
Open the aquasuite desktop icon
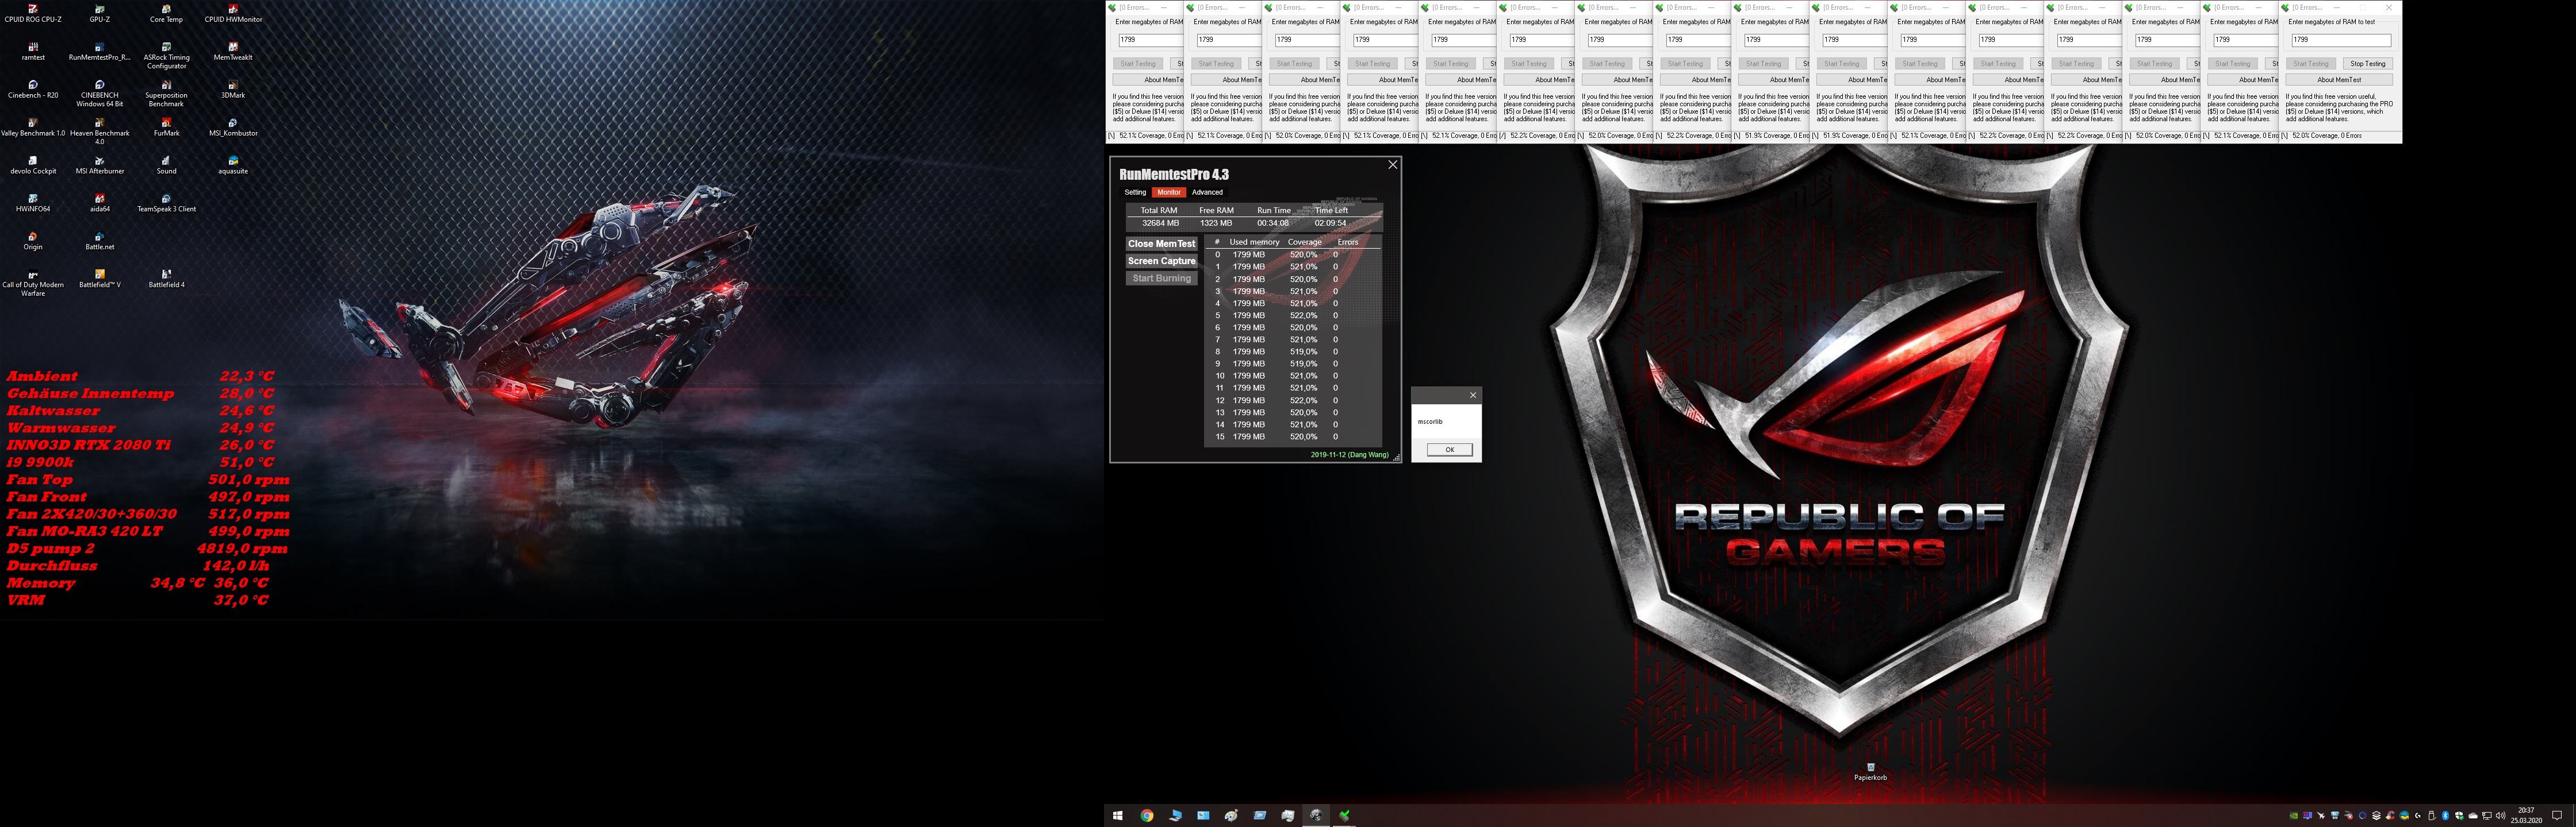click(x=233, y=165)
